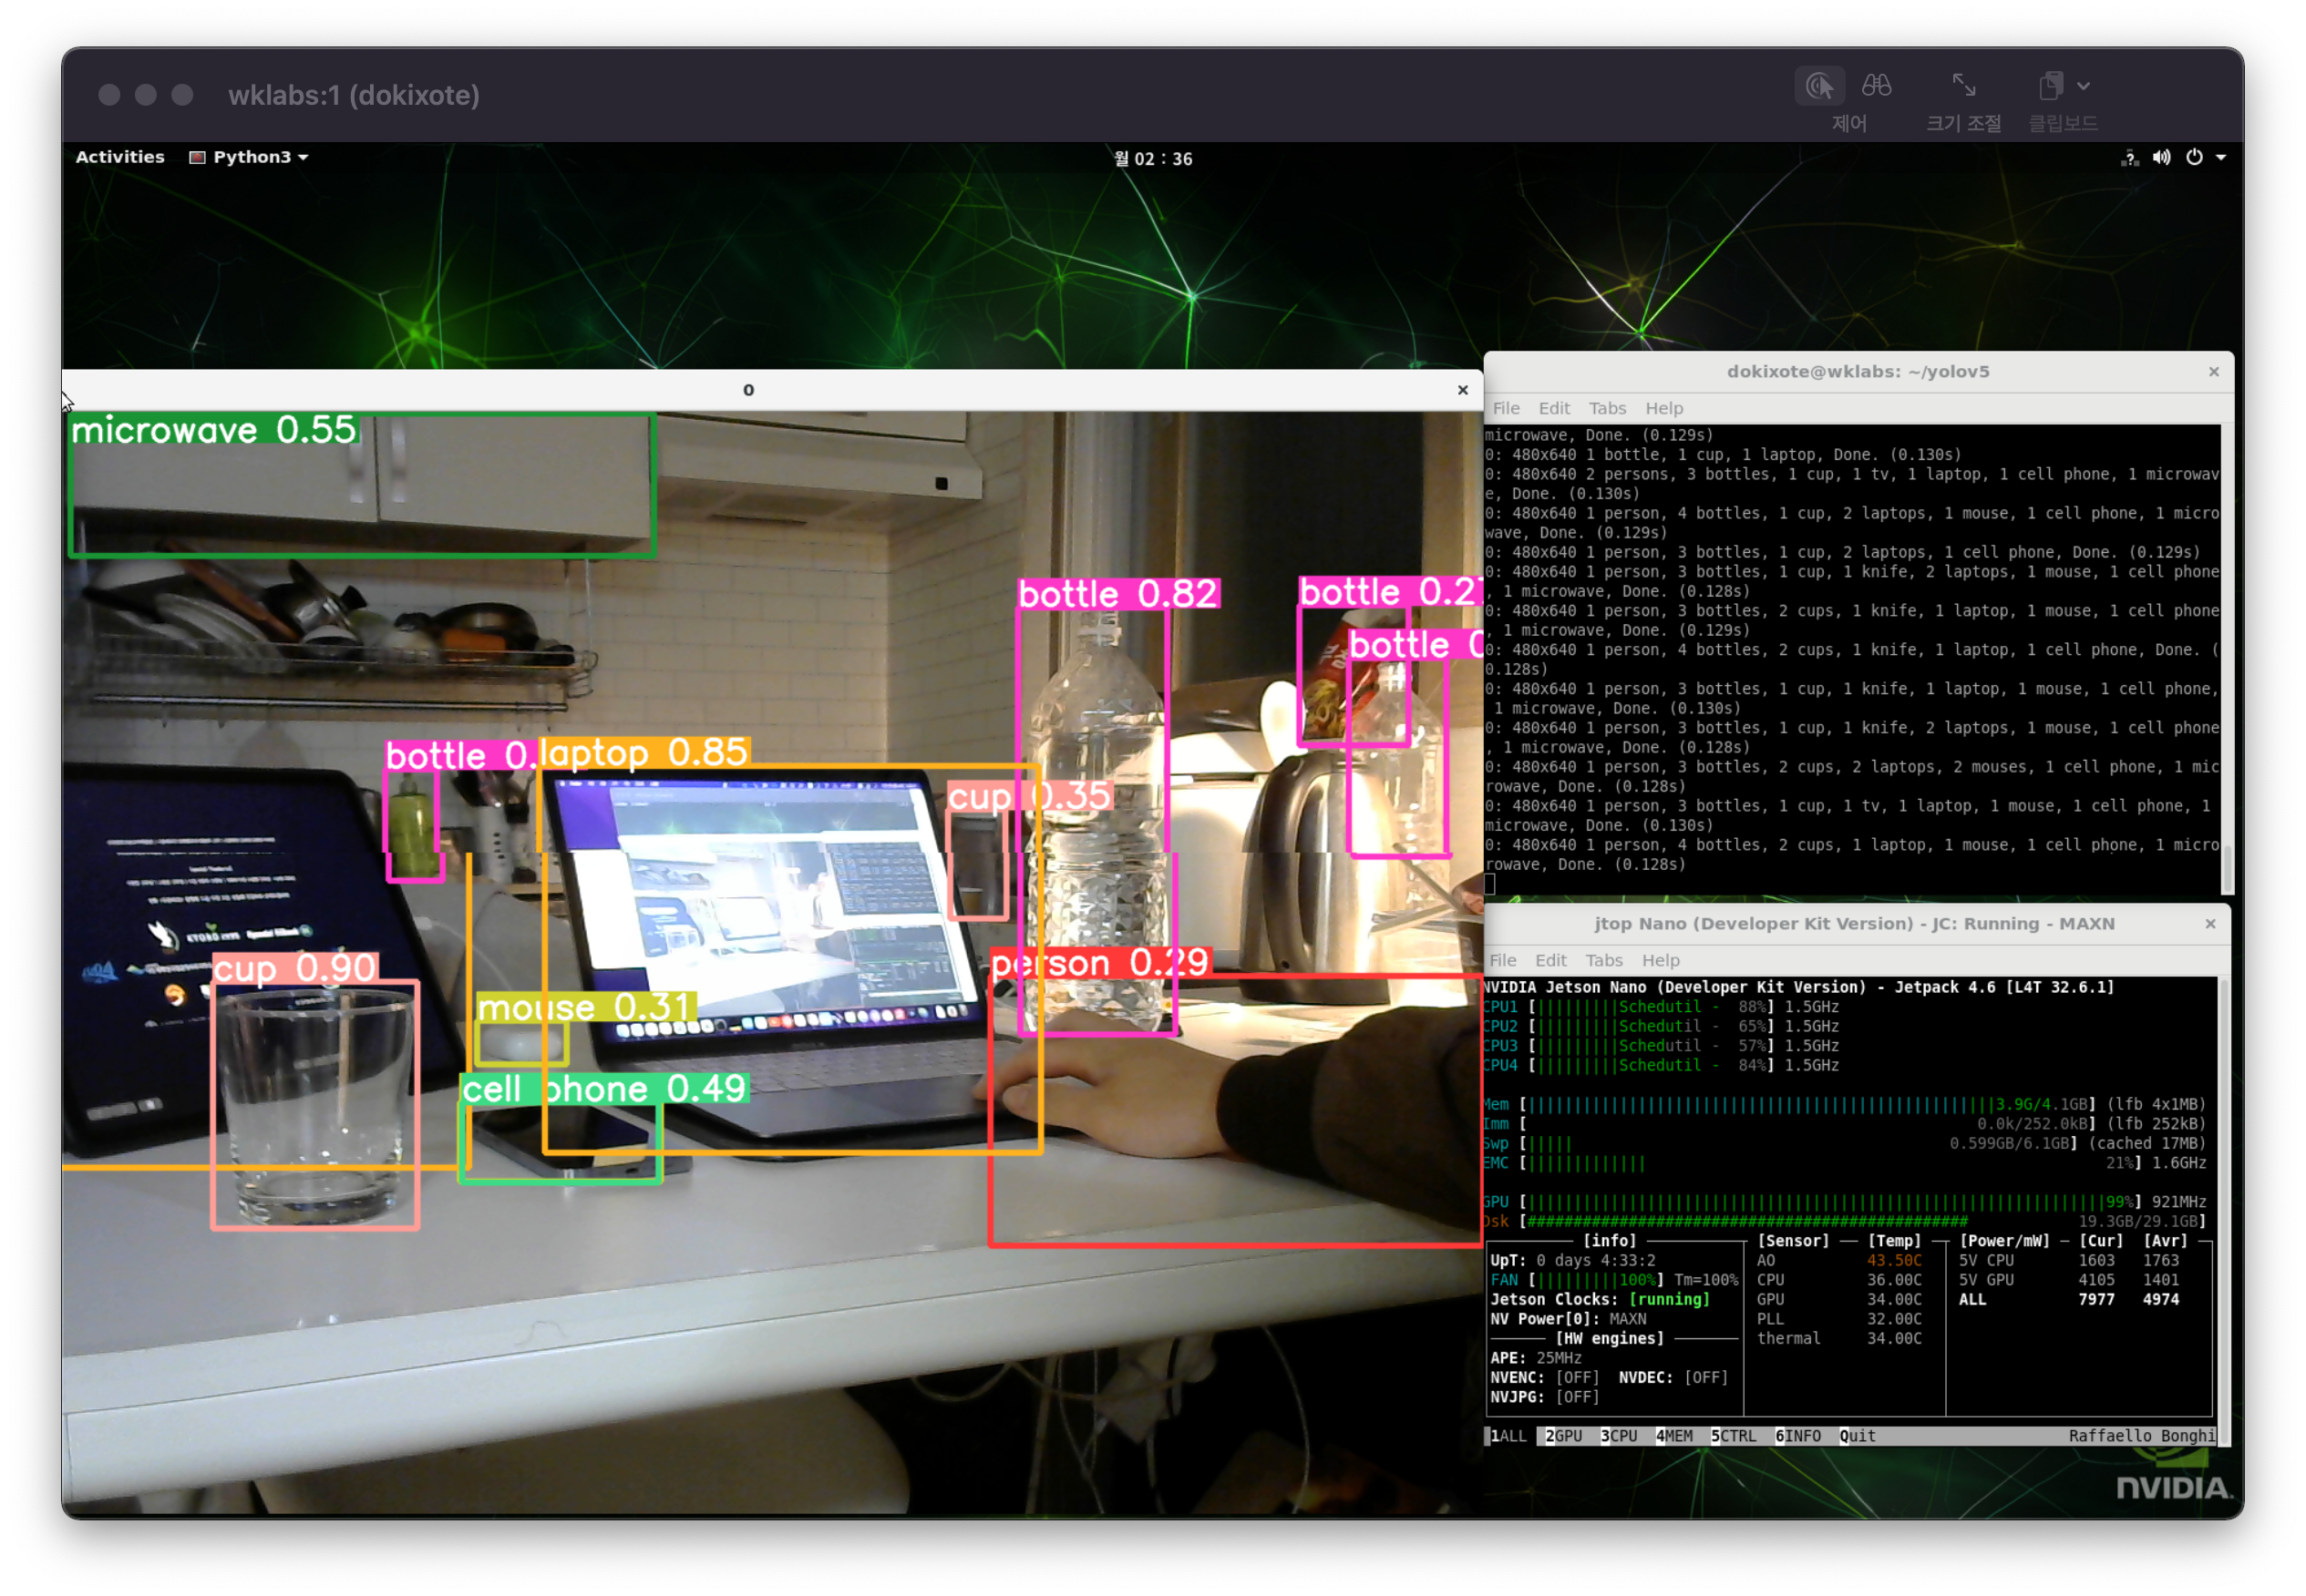Click the volume speaker icon in top bar
Image resolution: width=2306 pixels, height=1596 pixels.
[x=2161, y=157]
